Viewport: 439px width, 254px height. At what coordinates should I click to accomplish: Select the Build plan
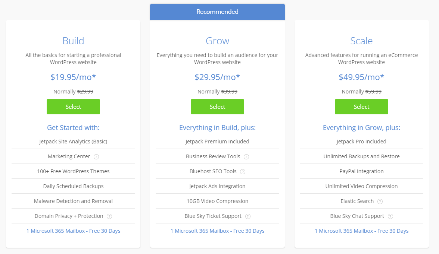pos(73,107)
